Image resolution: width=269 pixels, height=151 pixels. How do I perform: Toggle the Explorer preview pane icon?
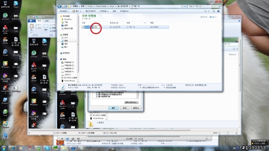coord(214,11)
